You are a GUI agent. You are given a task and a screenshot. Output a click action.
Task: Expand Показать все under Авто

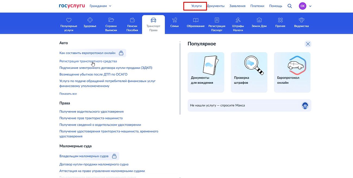point(68,94)
